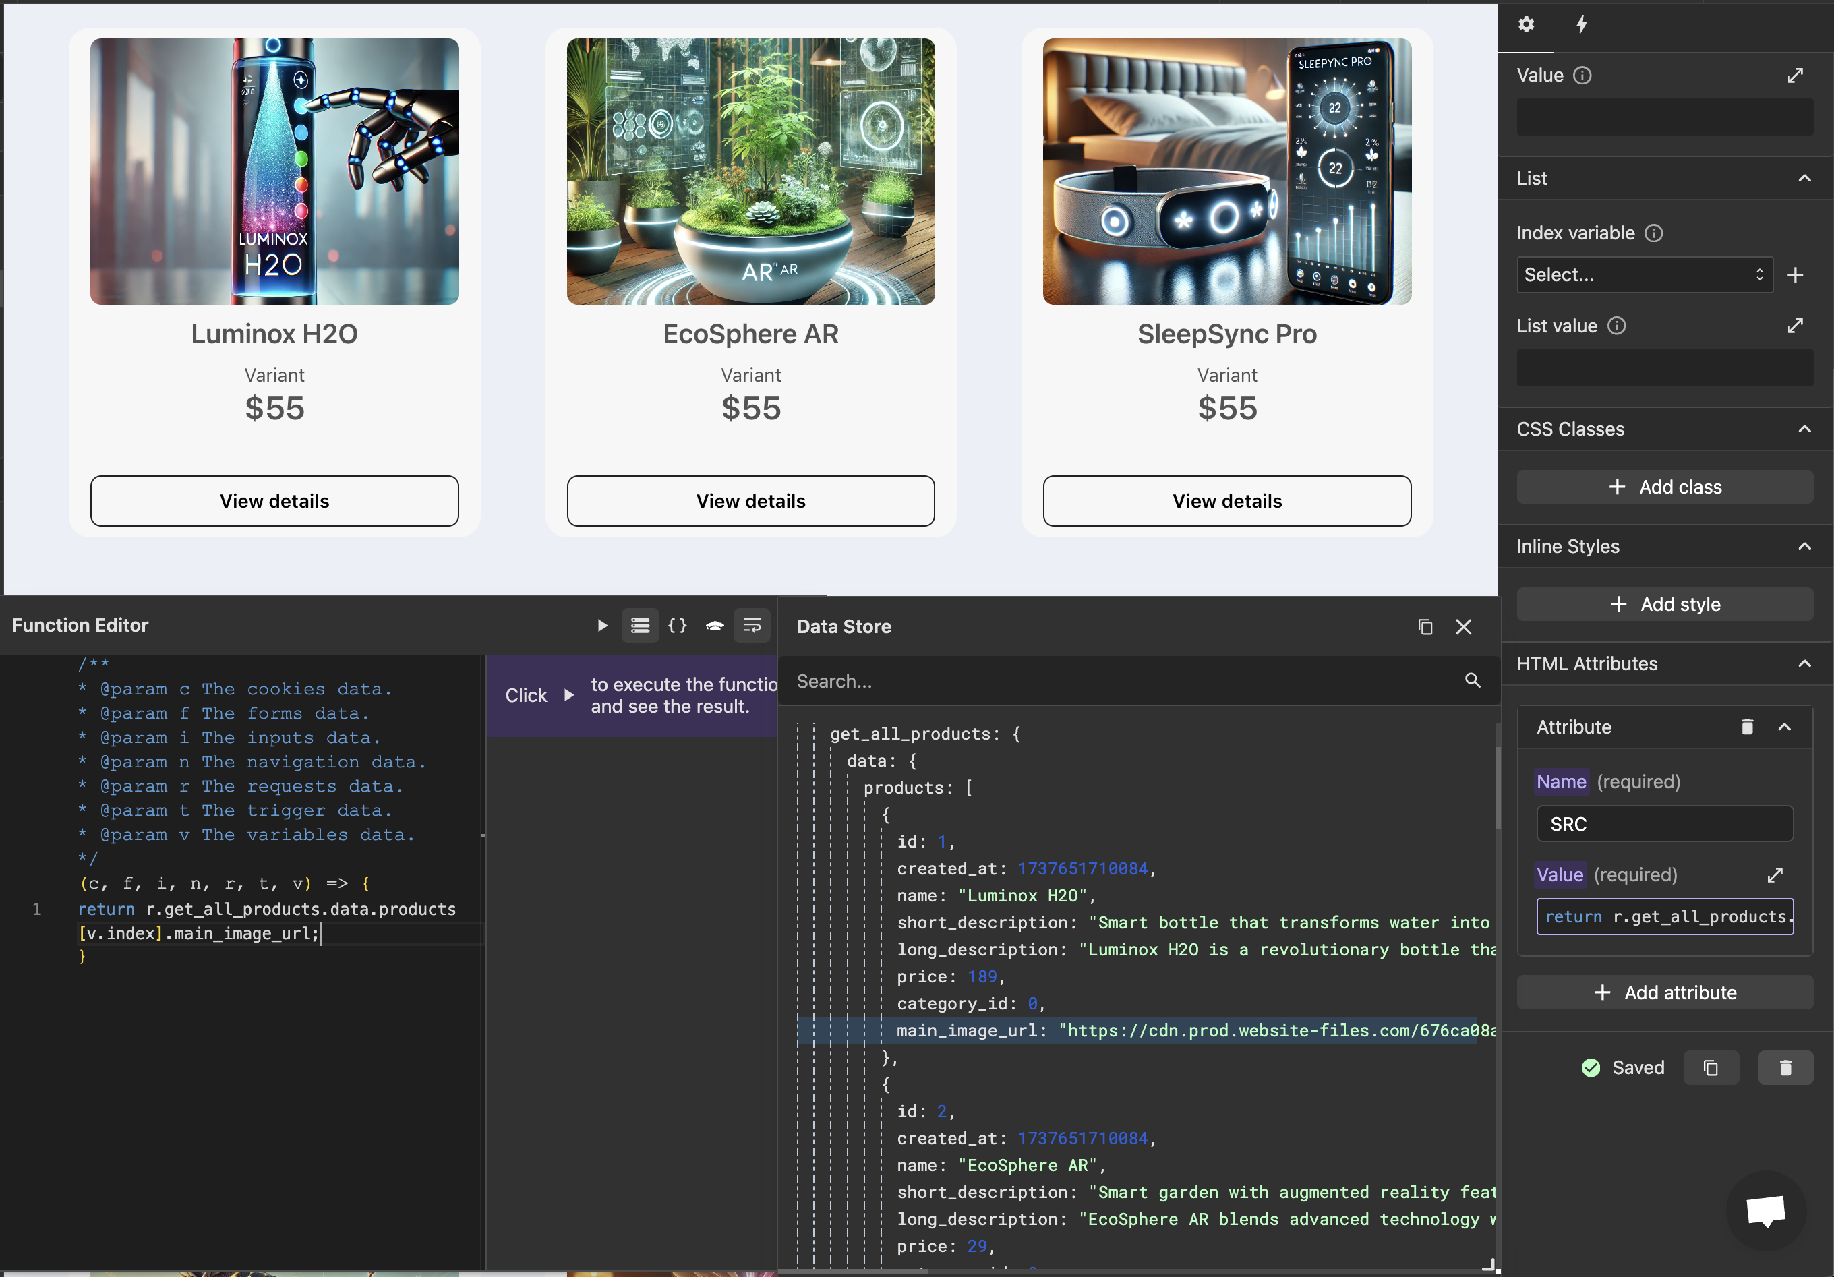Run the function with play icon
This screenshot has height=1277, width=1834.
click(x=602, y=625)
